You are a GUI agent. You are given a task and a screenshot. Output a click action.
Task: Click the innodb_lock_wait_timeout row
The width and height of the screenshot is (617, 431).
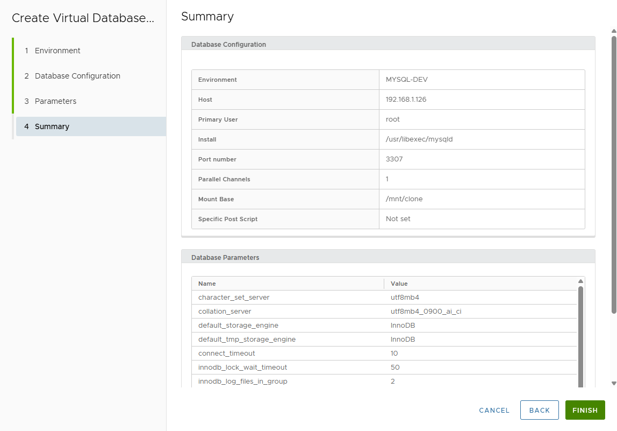[242, 368]
